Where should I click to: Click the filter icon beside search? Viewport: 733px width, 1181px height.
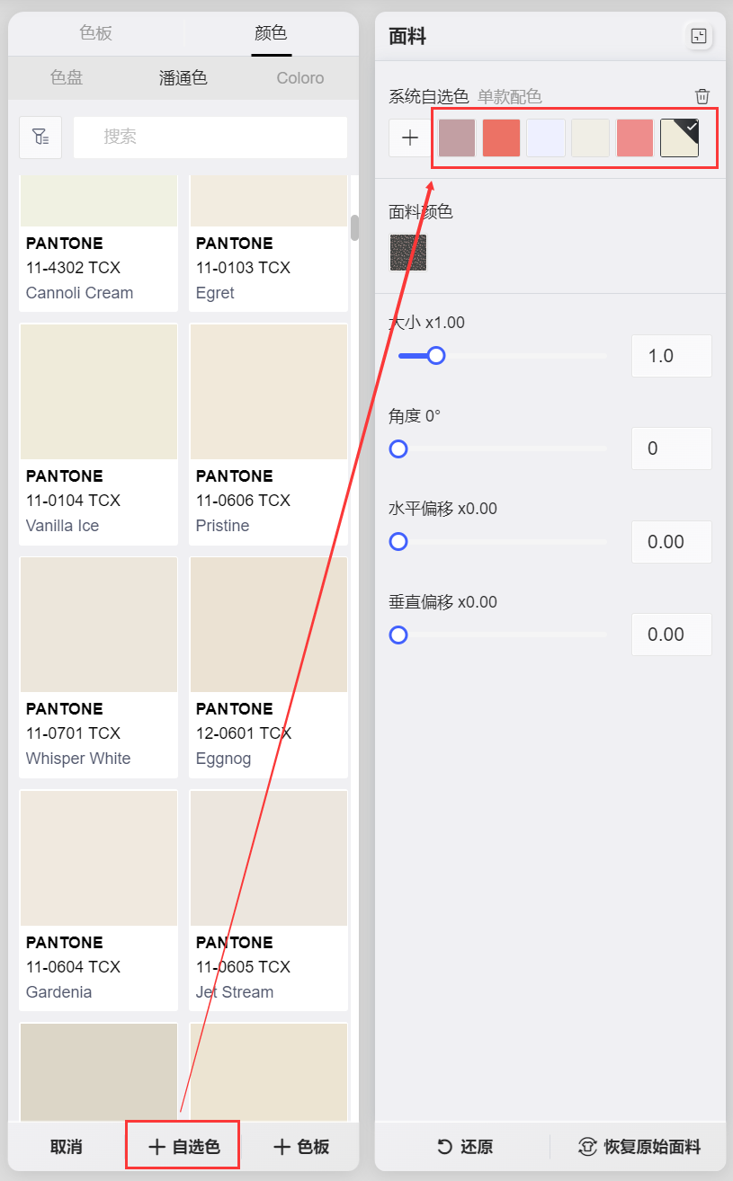point(40,138)
